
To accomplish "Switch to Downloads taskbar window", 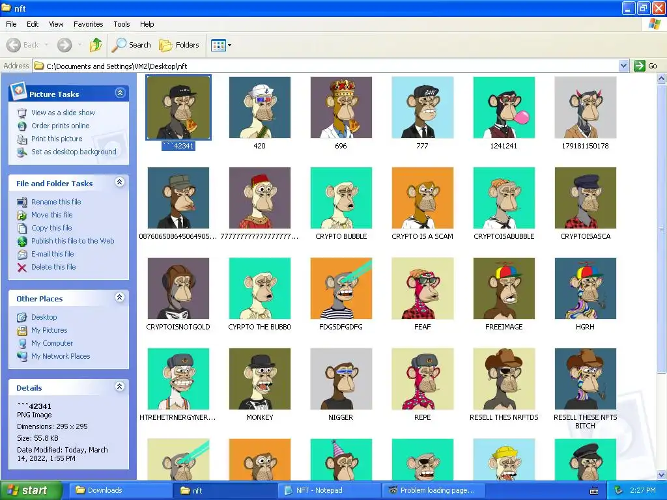I will coord(120,490).
